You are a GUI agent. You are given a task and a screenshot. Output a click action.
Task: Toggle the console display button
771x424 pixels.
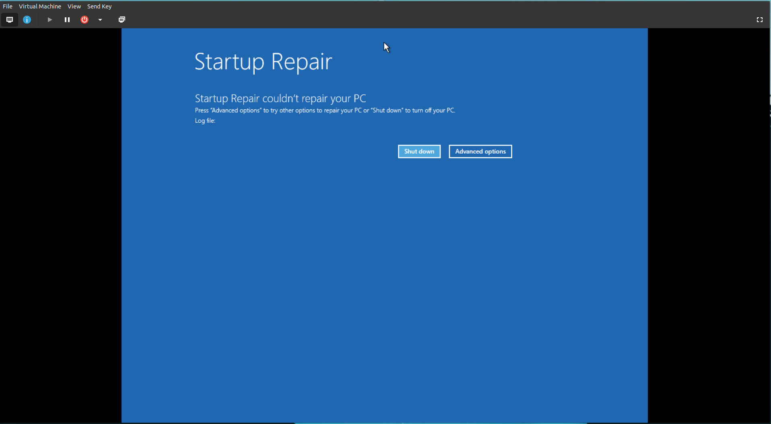(x=9, y=20)
